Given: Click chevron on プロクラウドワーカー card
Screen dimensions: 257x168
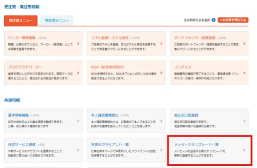Looking at the screenshot, I should click(78, 73).
